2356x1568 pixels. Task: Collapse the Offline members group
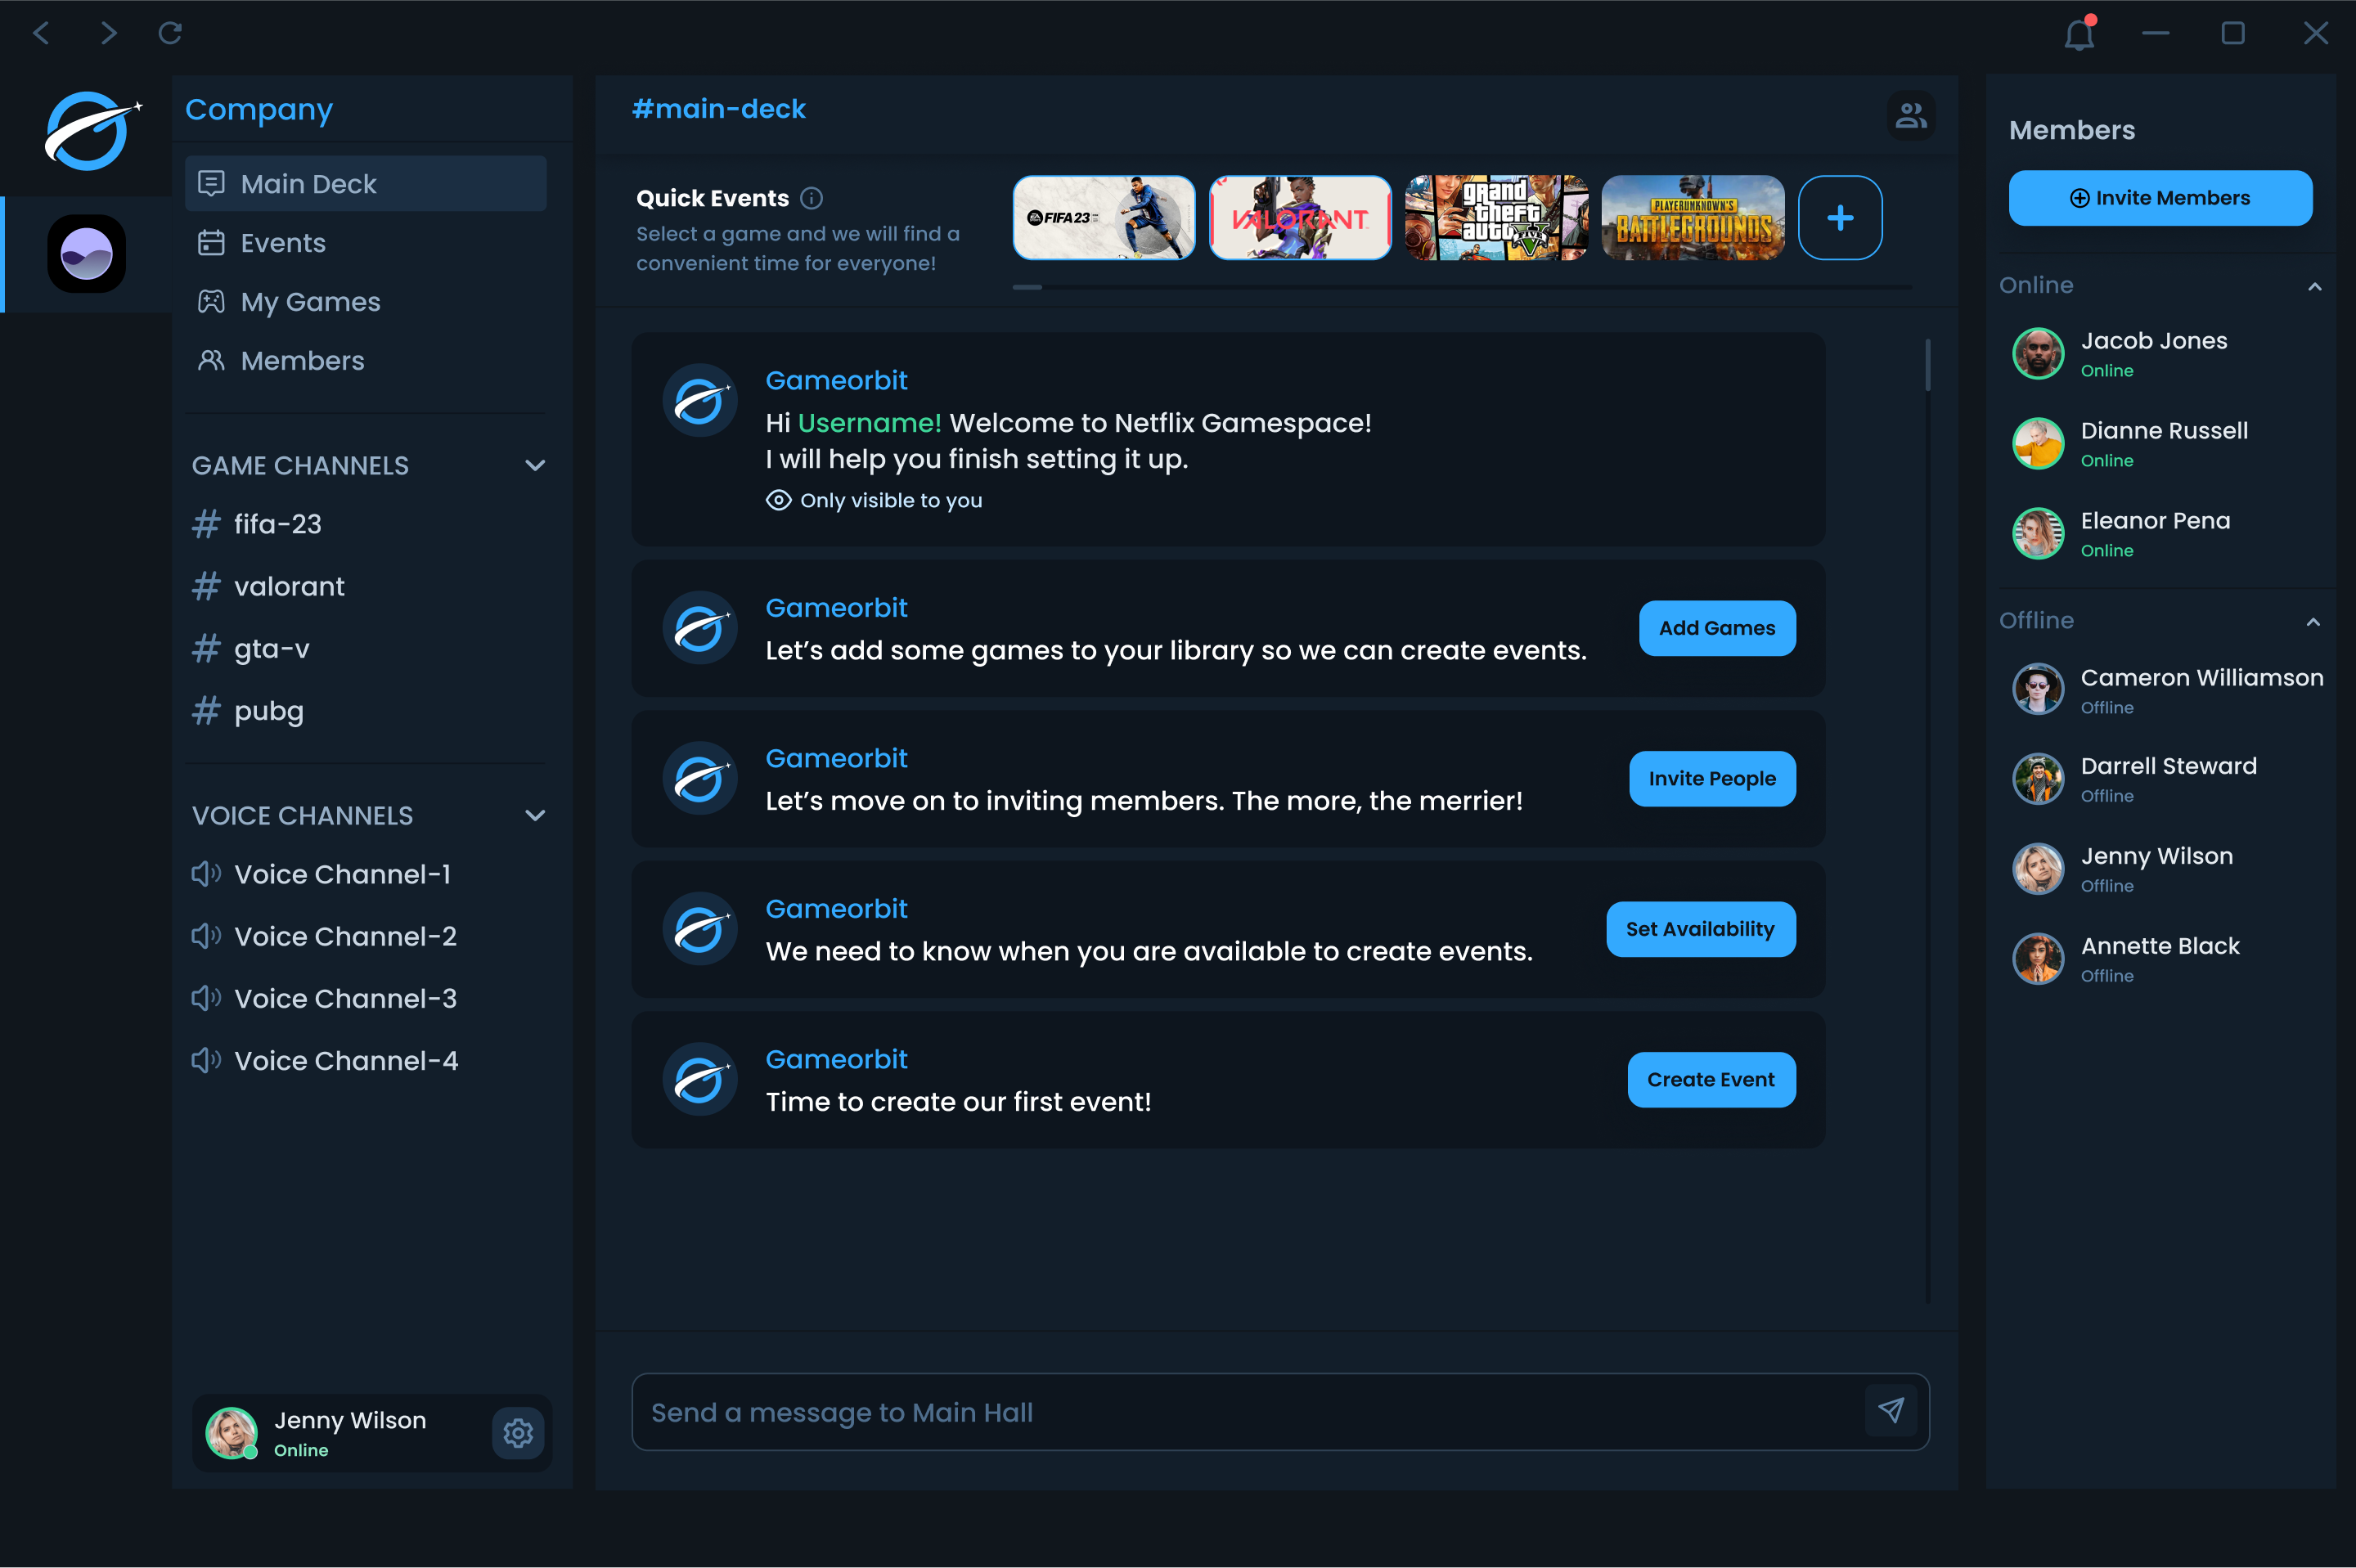click(x=2314, y=622)
